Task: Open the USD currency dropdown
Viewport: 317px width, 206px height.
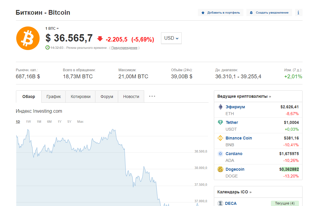Action: [x=171, y=38]
